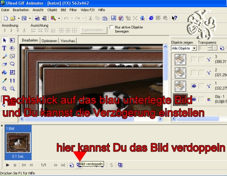The width and height of the screenshot is (227, 176).
Task: Click the Save floppy disk icon
Action: point(24,18)
